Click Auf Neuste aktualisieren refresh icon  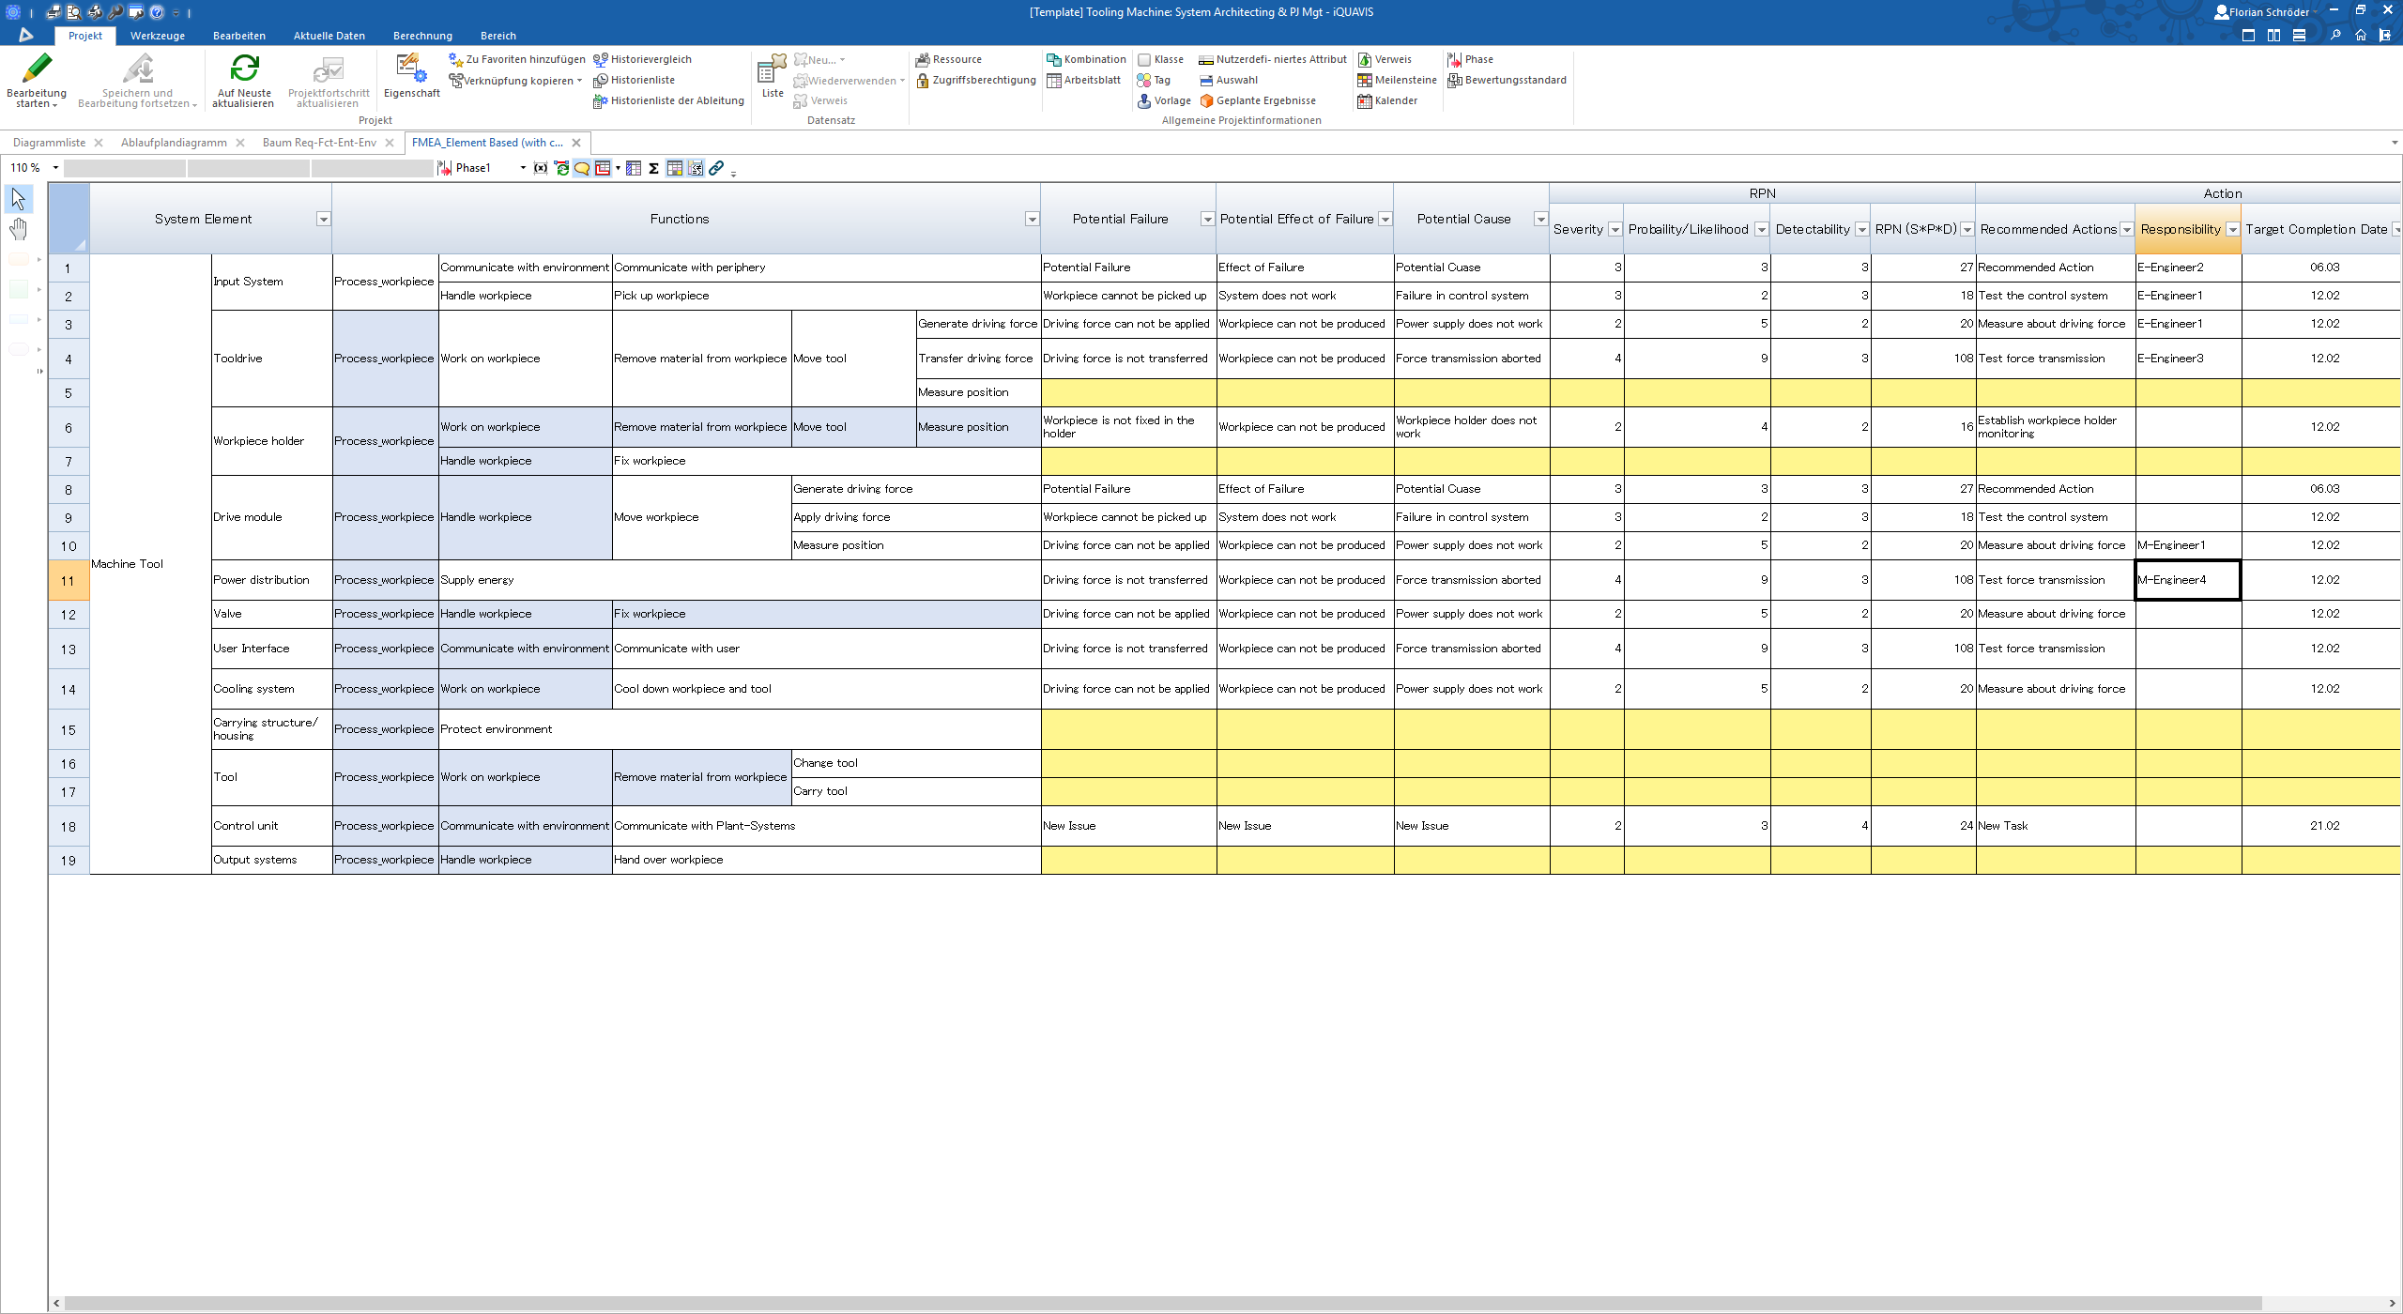point(244,69)
